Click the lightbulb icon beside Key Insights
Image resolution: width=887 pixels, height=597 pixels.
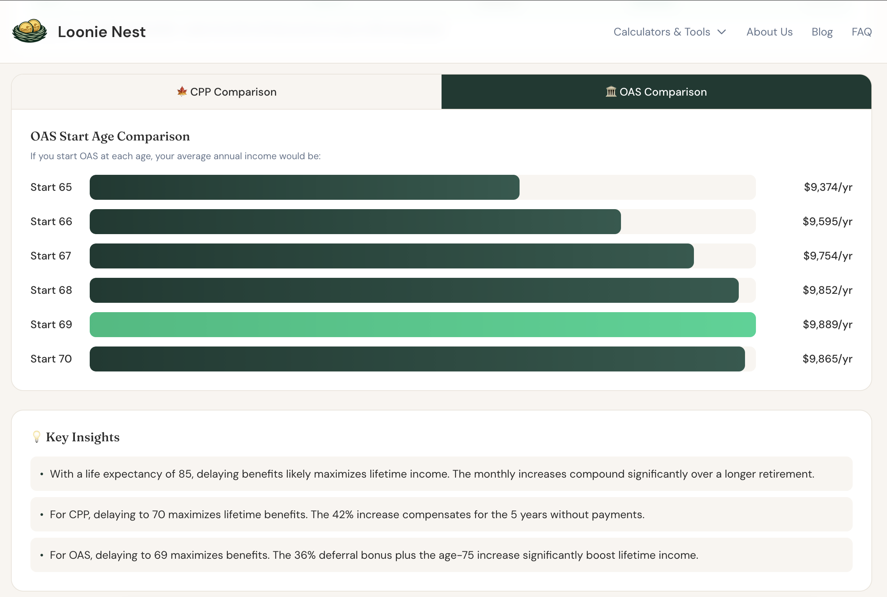(x=37, y=437)
